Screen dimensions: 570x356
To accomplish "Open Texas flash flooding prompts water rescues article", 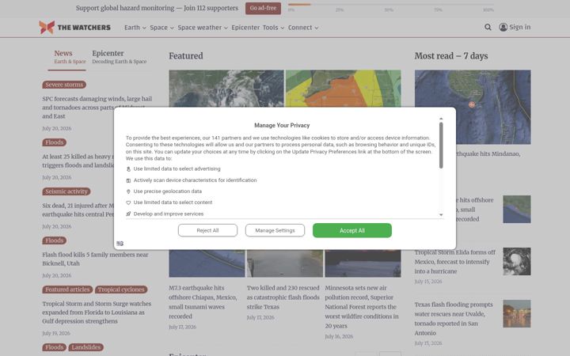I will pos(454,319).
